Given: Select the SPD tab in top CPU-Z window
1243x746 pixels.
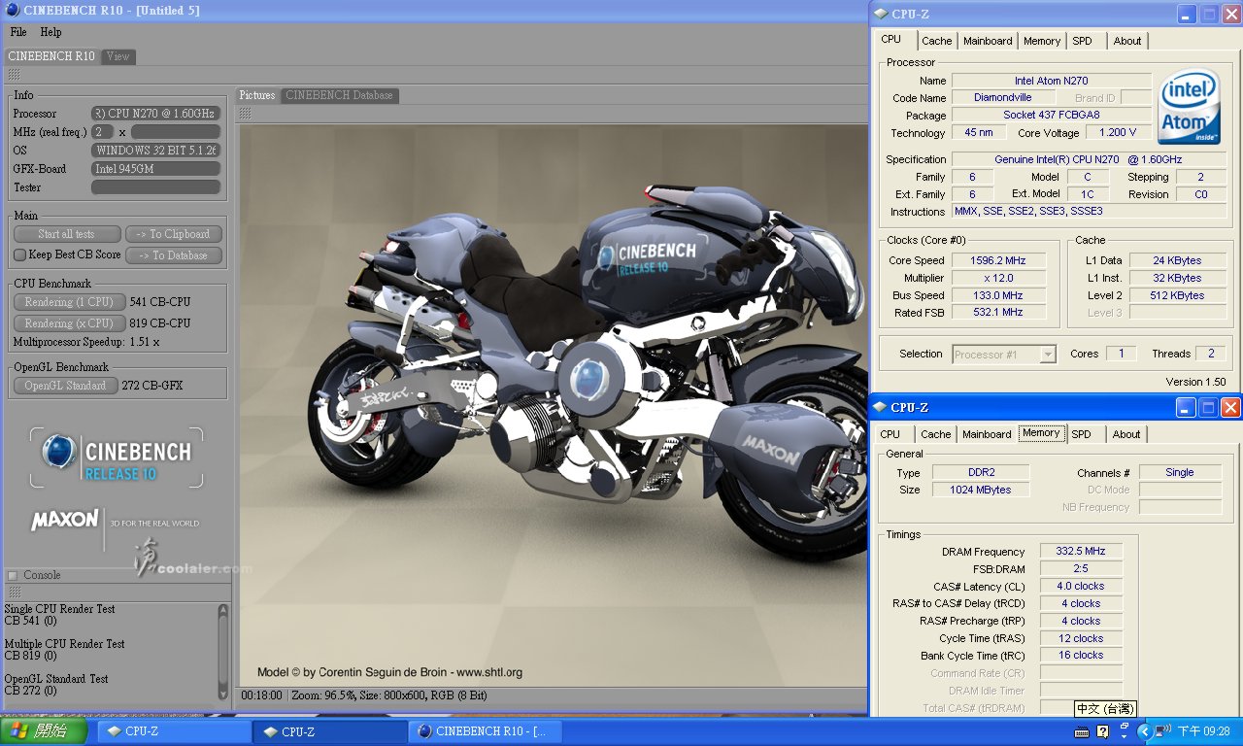Looking at the screenshot, I should point(1082,41).
